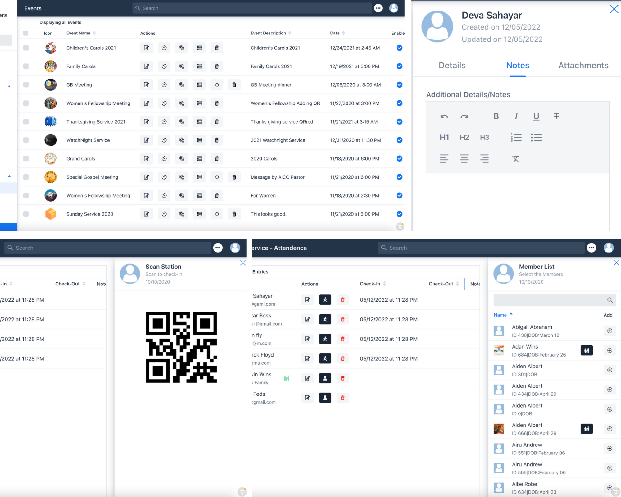Open family icon for Adan Wins
This screenshot has width=621, height=497.
pyautogui.click(x=587, y=351)
